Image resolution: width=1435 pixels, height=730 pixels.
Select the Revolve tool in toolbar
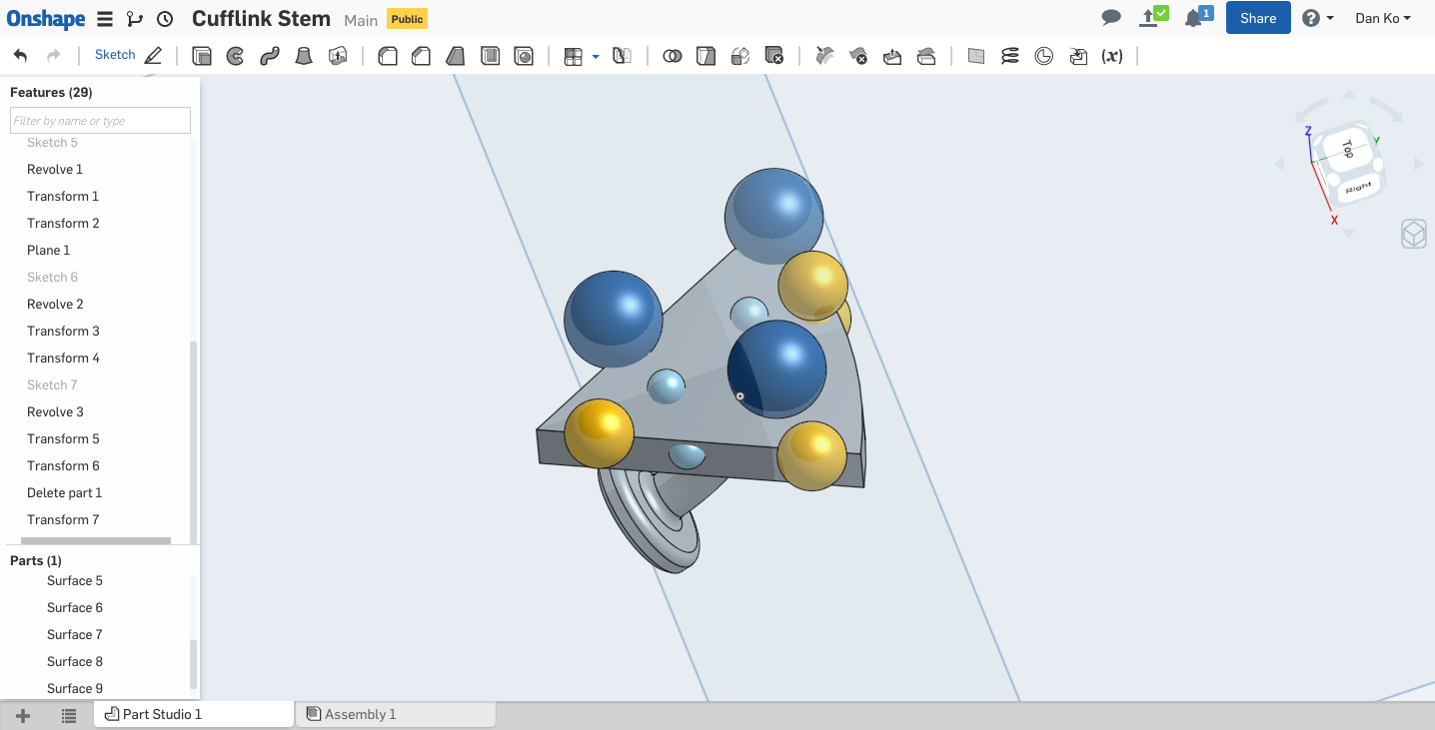235,56
